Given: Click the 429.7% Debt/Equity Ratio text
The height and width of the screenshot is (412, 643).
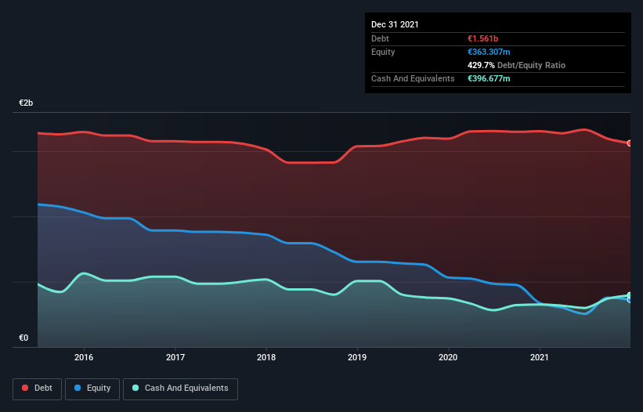Looking at the screenshot, I should tap(516, 65).
